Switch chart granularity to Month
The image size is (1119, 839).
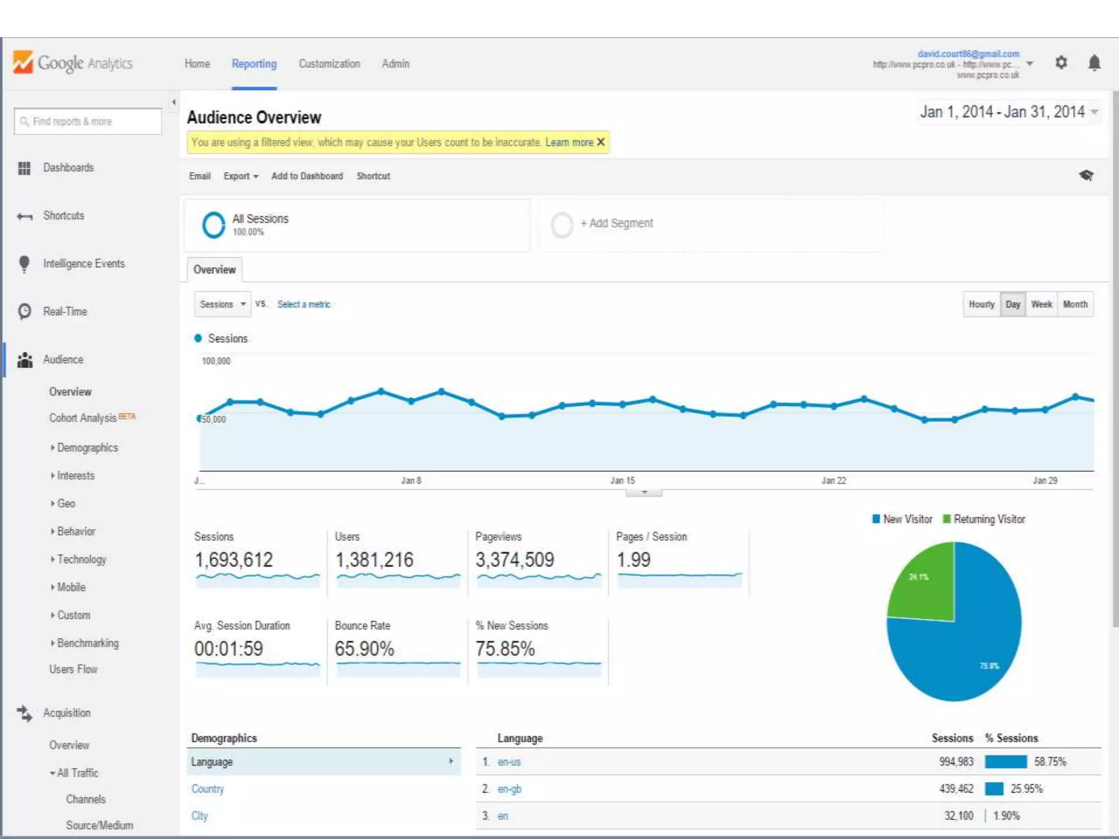click(1075, 304)
